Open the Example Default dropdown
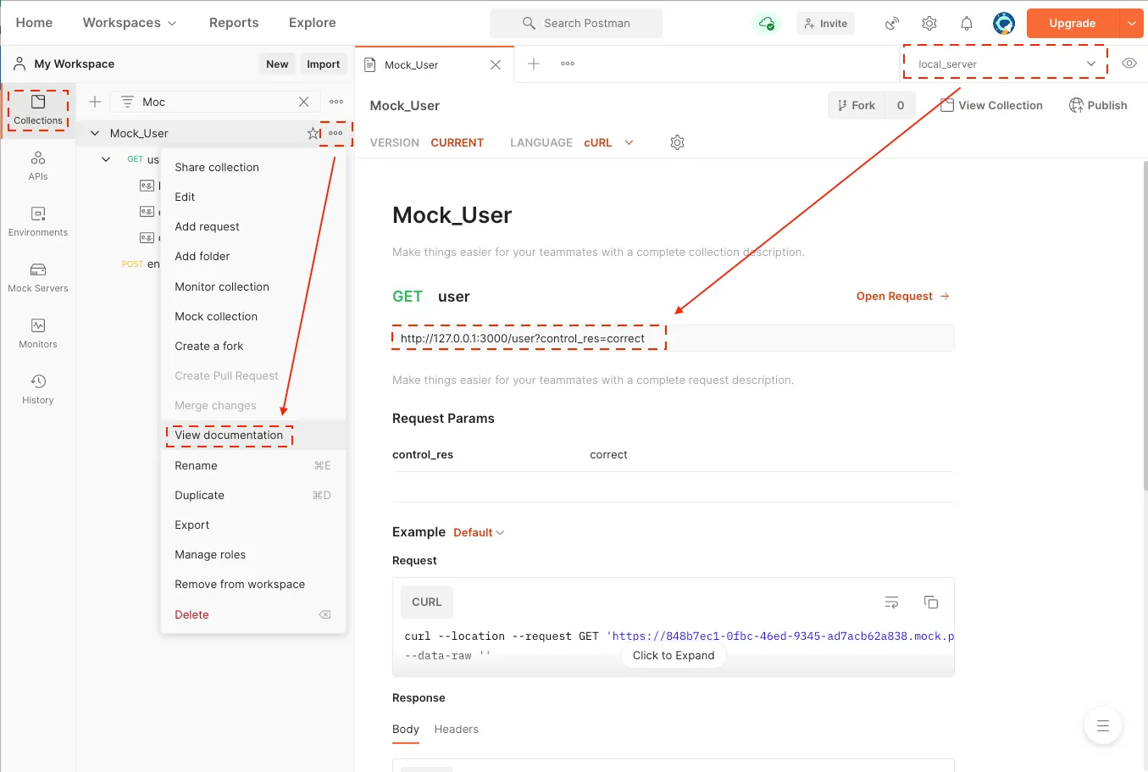 click(x=479, y=532)
